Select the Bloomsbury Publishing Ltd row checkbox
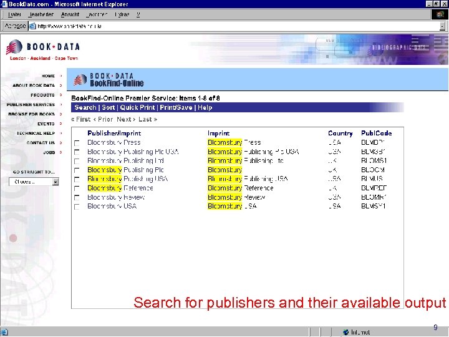This screenshot has width=449, height=337. point(77,161)
